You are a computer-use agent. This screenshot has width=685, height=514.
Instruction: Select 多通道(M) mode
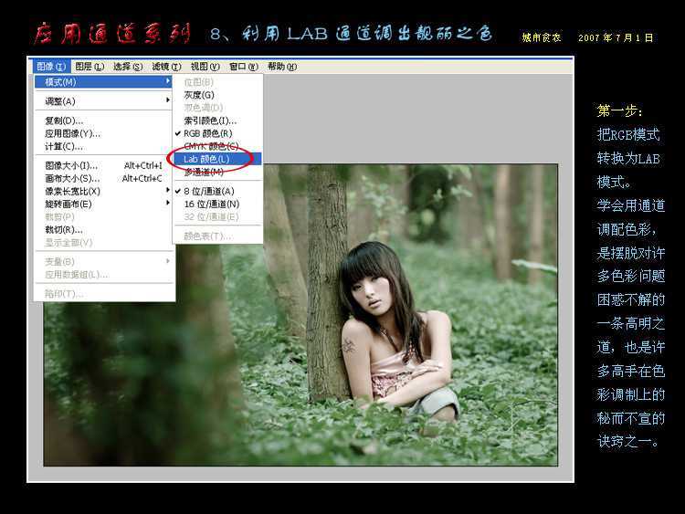[217, 172]
